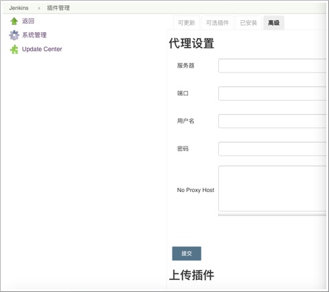The image size is (329, 292).
Task: Click the gear icon for 系统管理
Action: [x=14, y=35]
